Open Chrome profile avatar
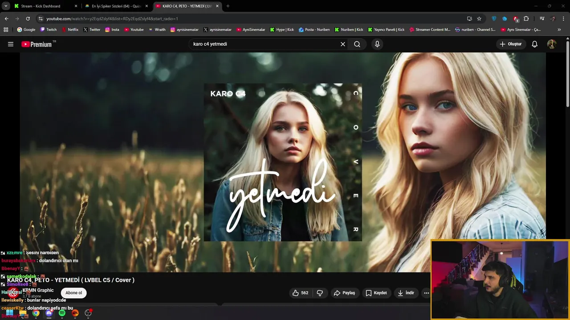This screenshot has height=320, width=570. coord(553,19)
